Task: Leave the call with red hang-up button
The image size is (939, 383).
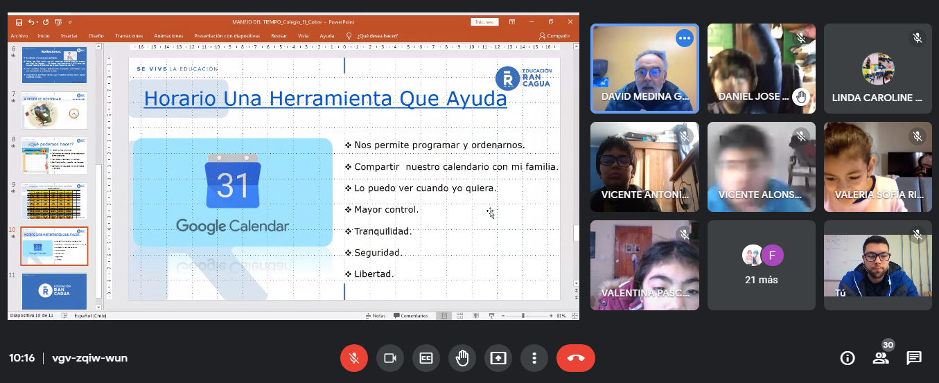Action: (x=575, y=358)
